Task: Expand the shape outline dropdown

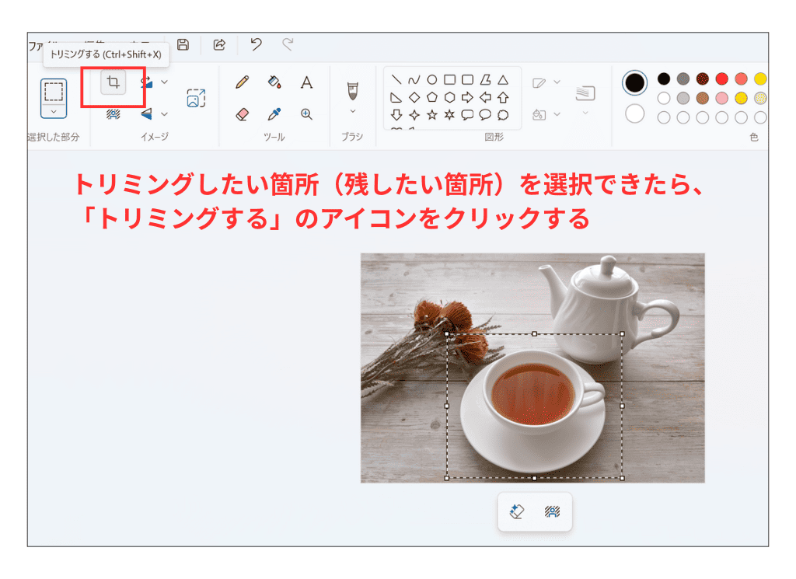Action: click(x=557, y=82)
